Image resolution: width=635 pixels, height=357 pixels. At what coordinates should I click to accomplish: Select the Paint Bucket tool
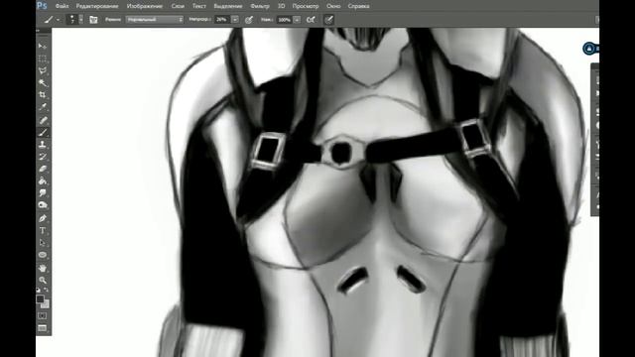[x=42, y=180]
